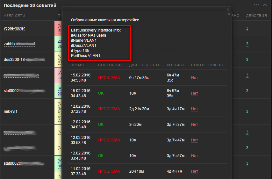The height and width of the screenshot is (179, 272).
Task: Click the Последние 20 событий widget title
Action: [30, 5]
